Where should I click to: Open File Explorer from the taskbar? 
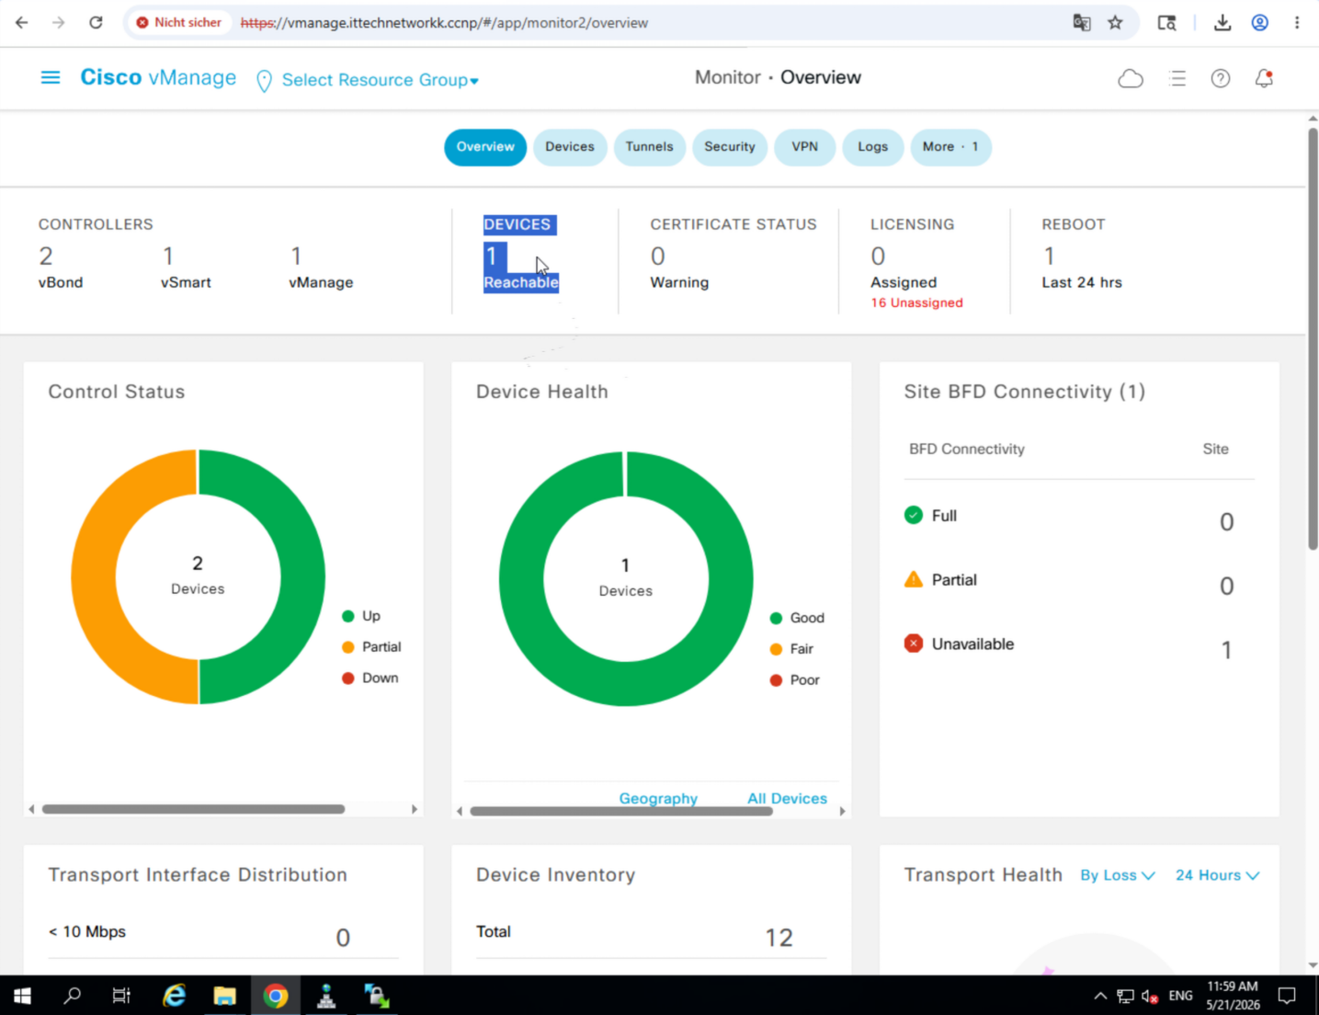[x=224, y=996]
